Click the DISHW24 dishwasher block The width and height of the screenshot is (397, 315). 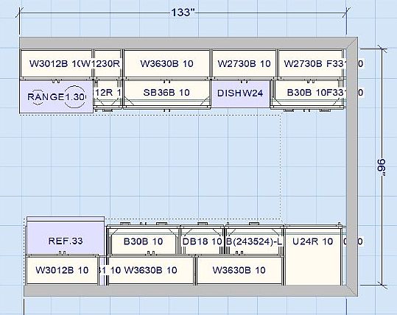[x=241, y=93]
